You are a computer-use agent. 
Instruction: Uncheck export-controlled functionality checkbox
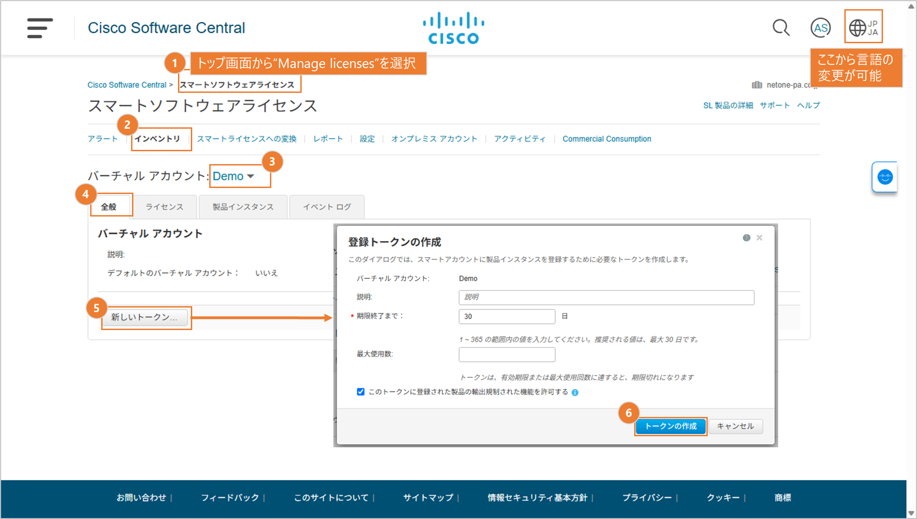[361, 392]
